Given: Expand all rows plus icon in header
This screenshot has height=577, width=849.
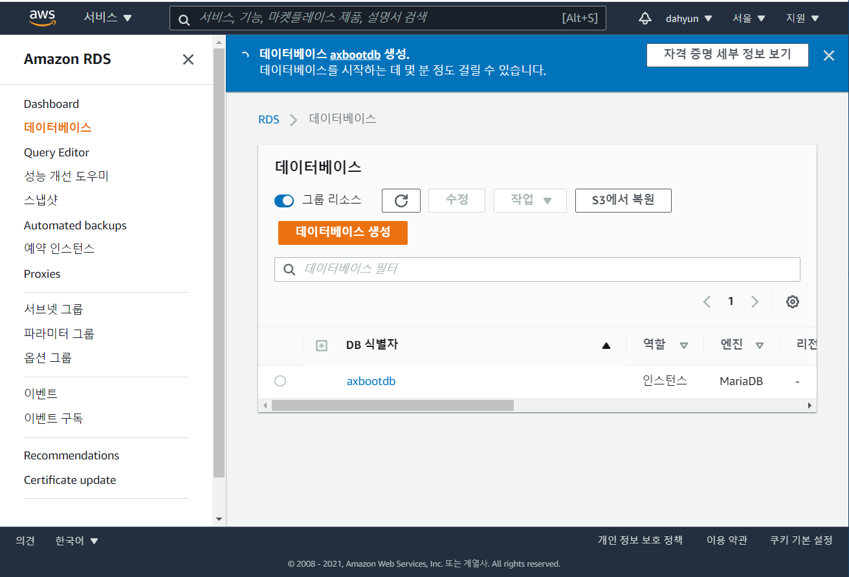Looking at the screenshot, I should (x=322, y=346).
